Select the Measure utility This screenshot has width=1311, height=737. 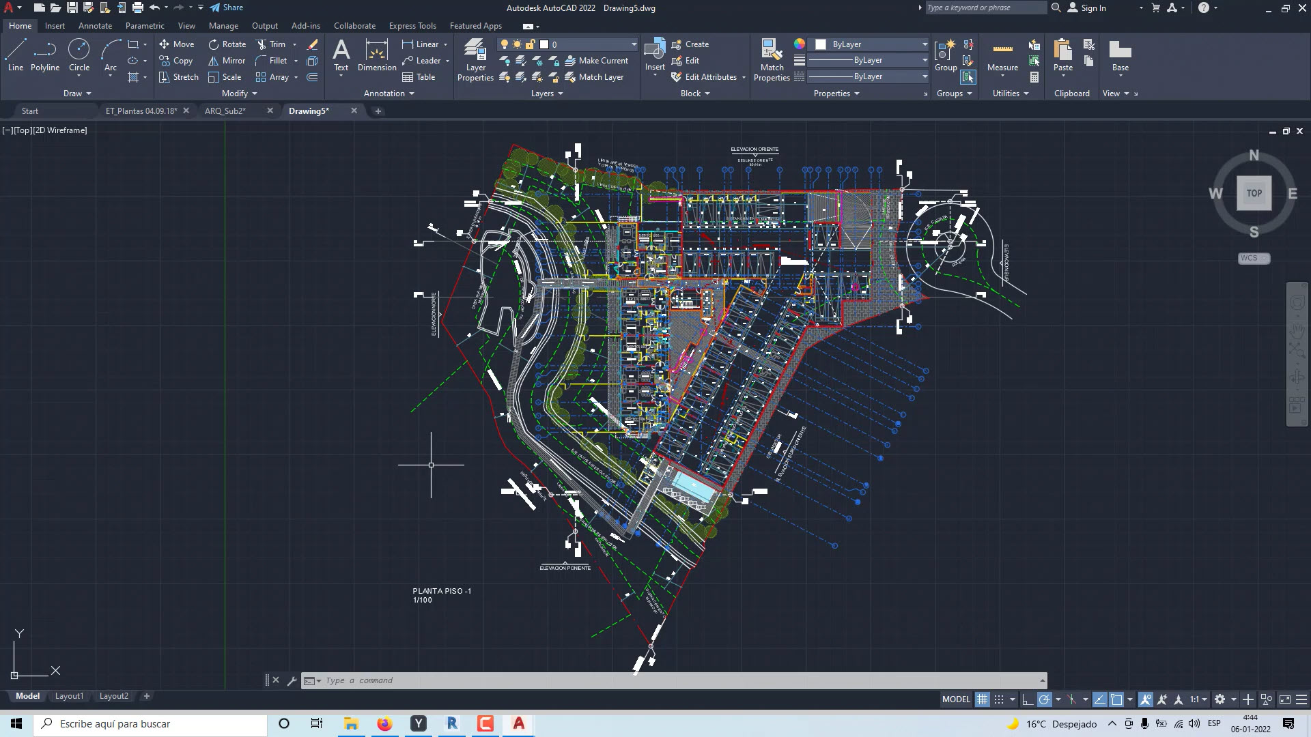1002,55
